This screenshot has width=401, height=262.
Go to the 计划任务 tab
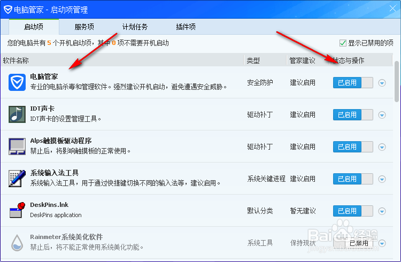click(135, 27)
